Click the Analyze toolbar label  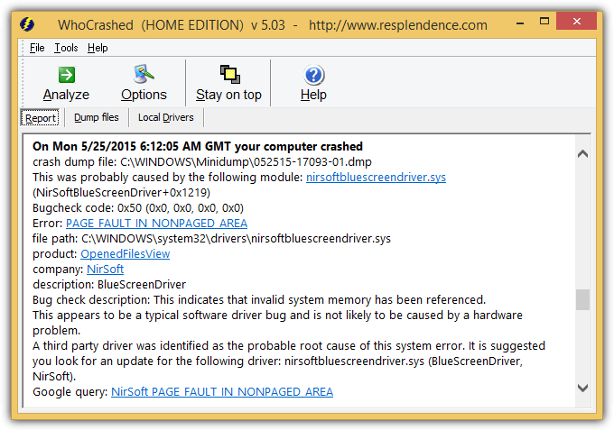(x=66, y=95)
